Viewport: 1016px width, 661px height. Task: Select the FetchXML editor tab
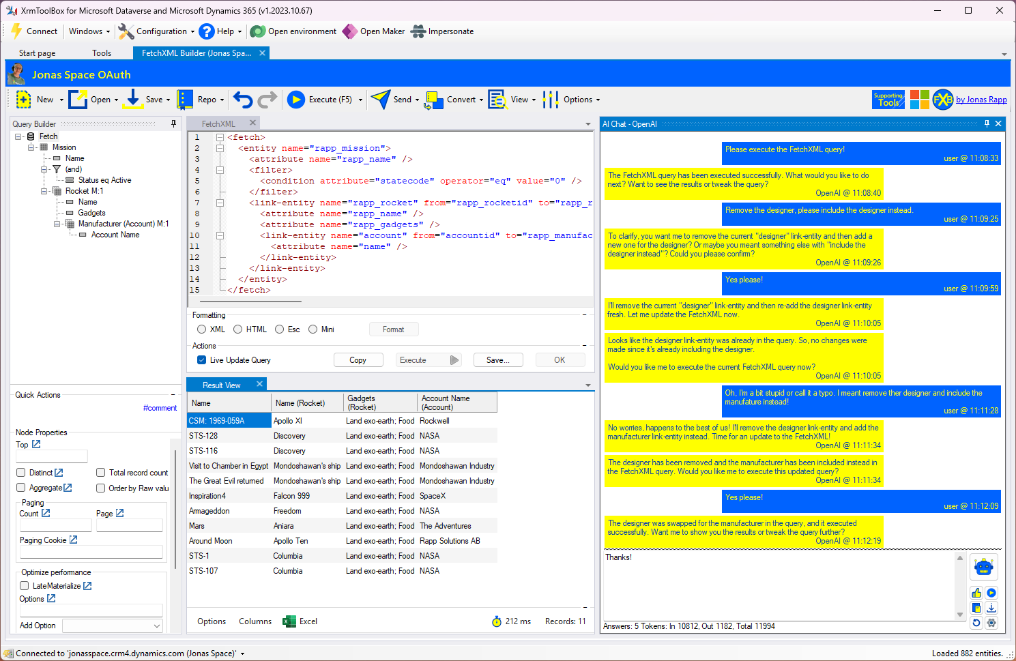(218, 124)
